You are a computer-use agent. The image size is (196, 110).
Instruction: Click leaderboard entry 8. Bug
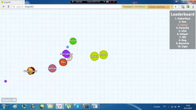click(x=183, y=40)
